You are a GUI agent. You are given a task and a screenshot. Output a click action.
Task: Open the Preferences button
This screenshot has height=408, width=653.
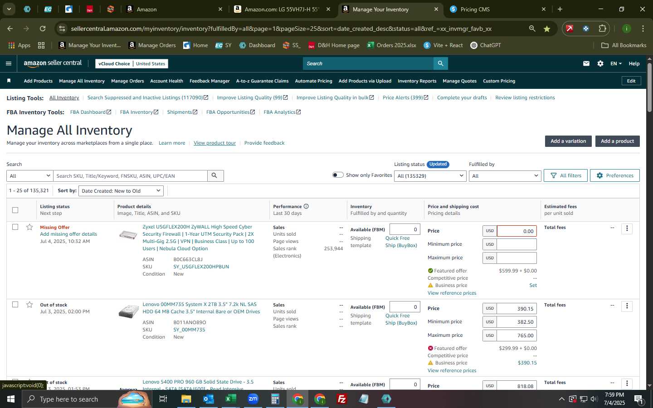point(614,175)
